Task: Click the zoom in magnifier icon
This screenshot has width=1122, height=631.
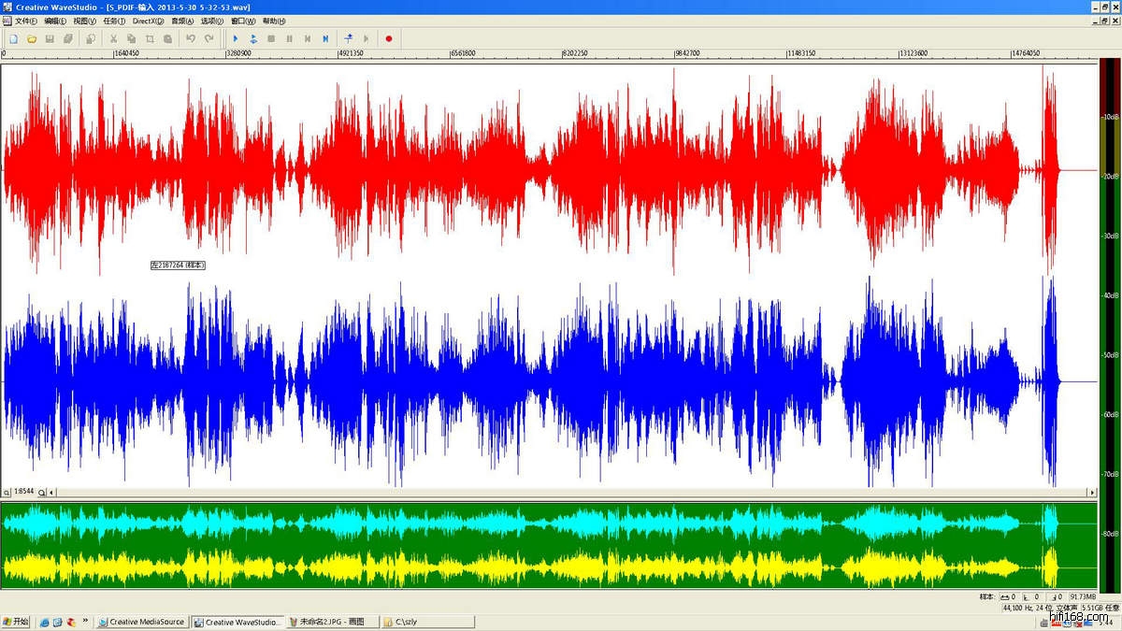Action: tap(42, 492)
